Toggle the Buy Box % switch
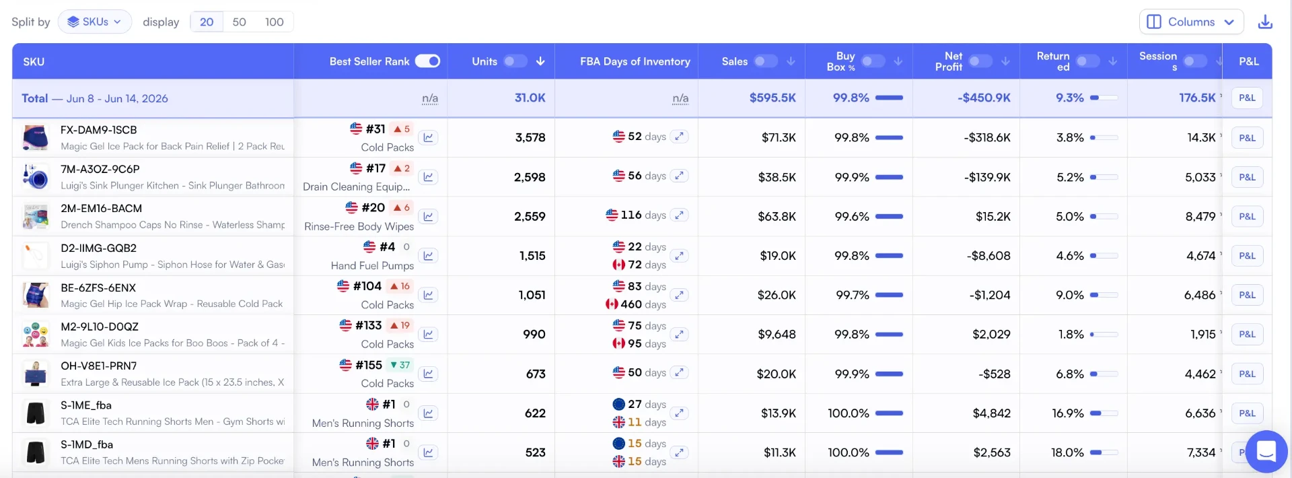This screenshot has width=1292, height=478. [x=873, y=61]
